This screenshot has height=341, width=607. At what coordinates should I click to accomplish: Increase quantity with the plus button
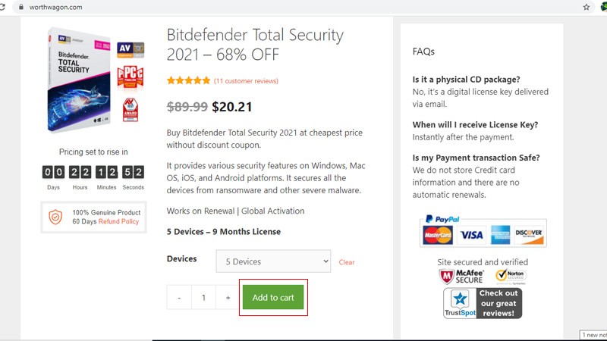(228, 298)
